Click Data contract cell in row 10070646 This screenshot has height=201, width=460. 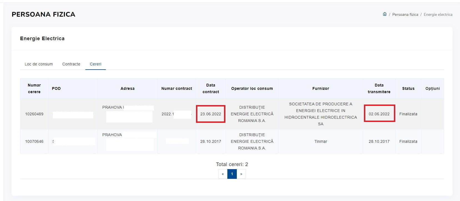pyautogui.click(x=211, y=141)
